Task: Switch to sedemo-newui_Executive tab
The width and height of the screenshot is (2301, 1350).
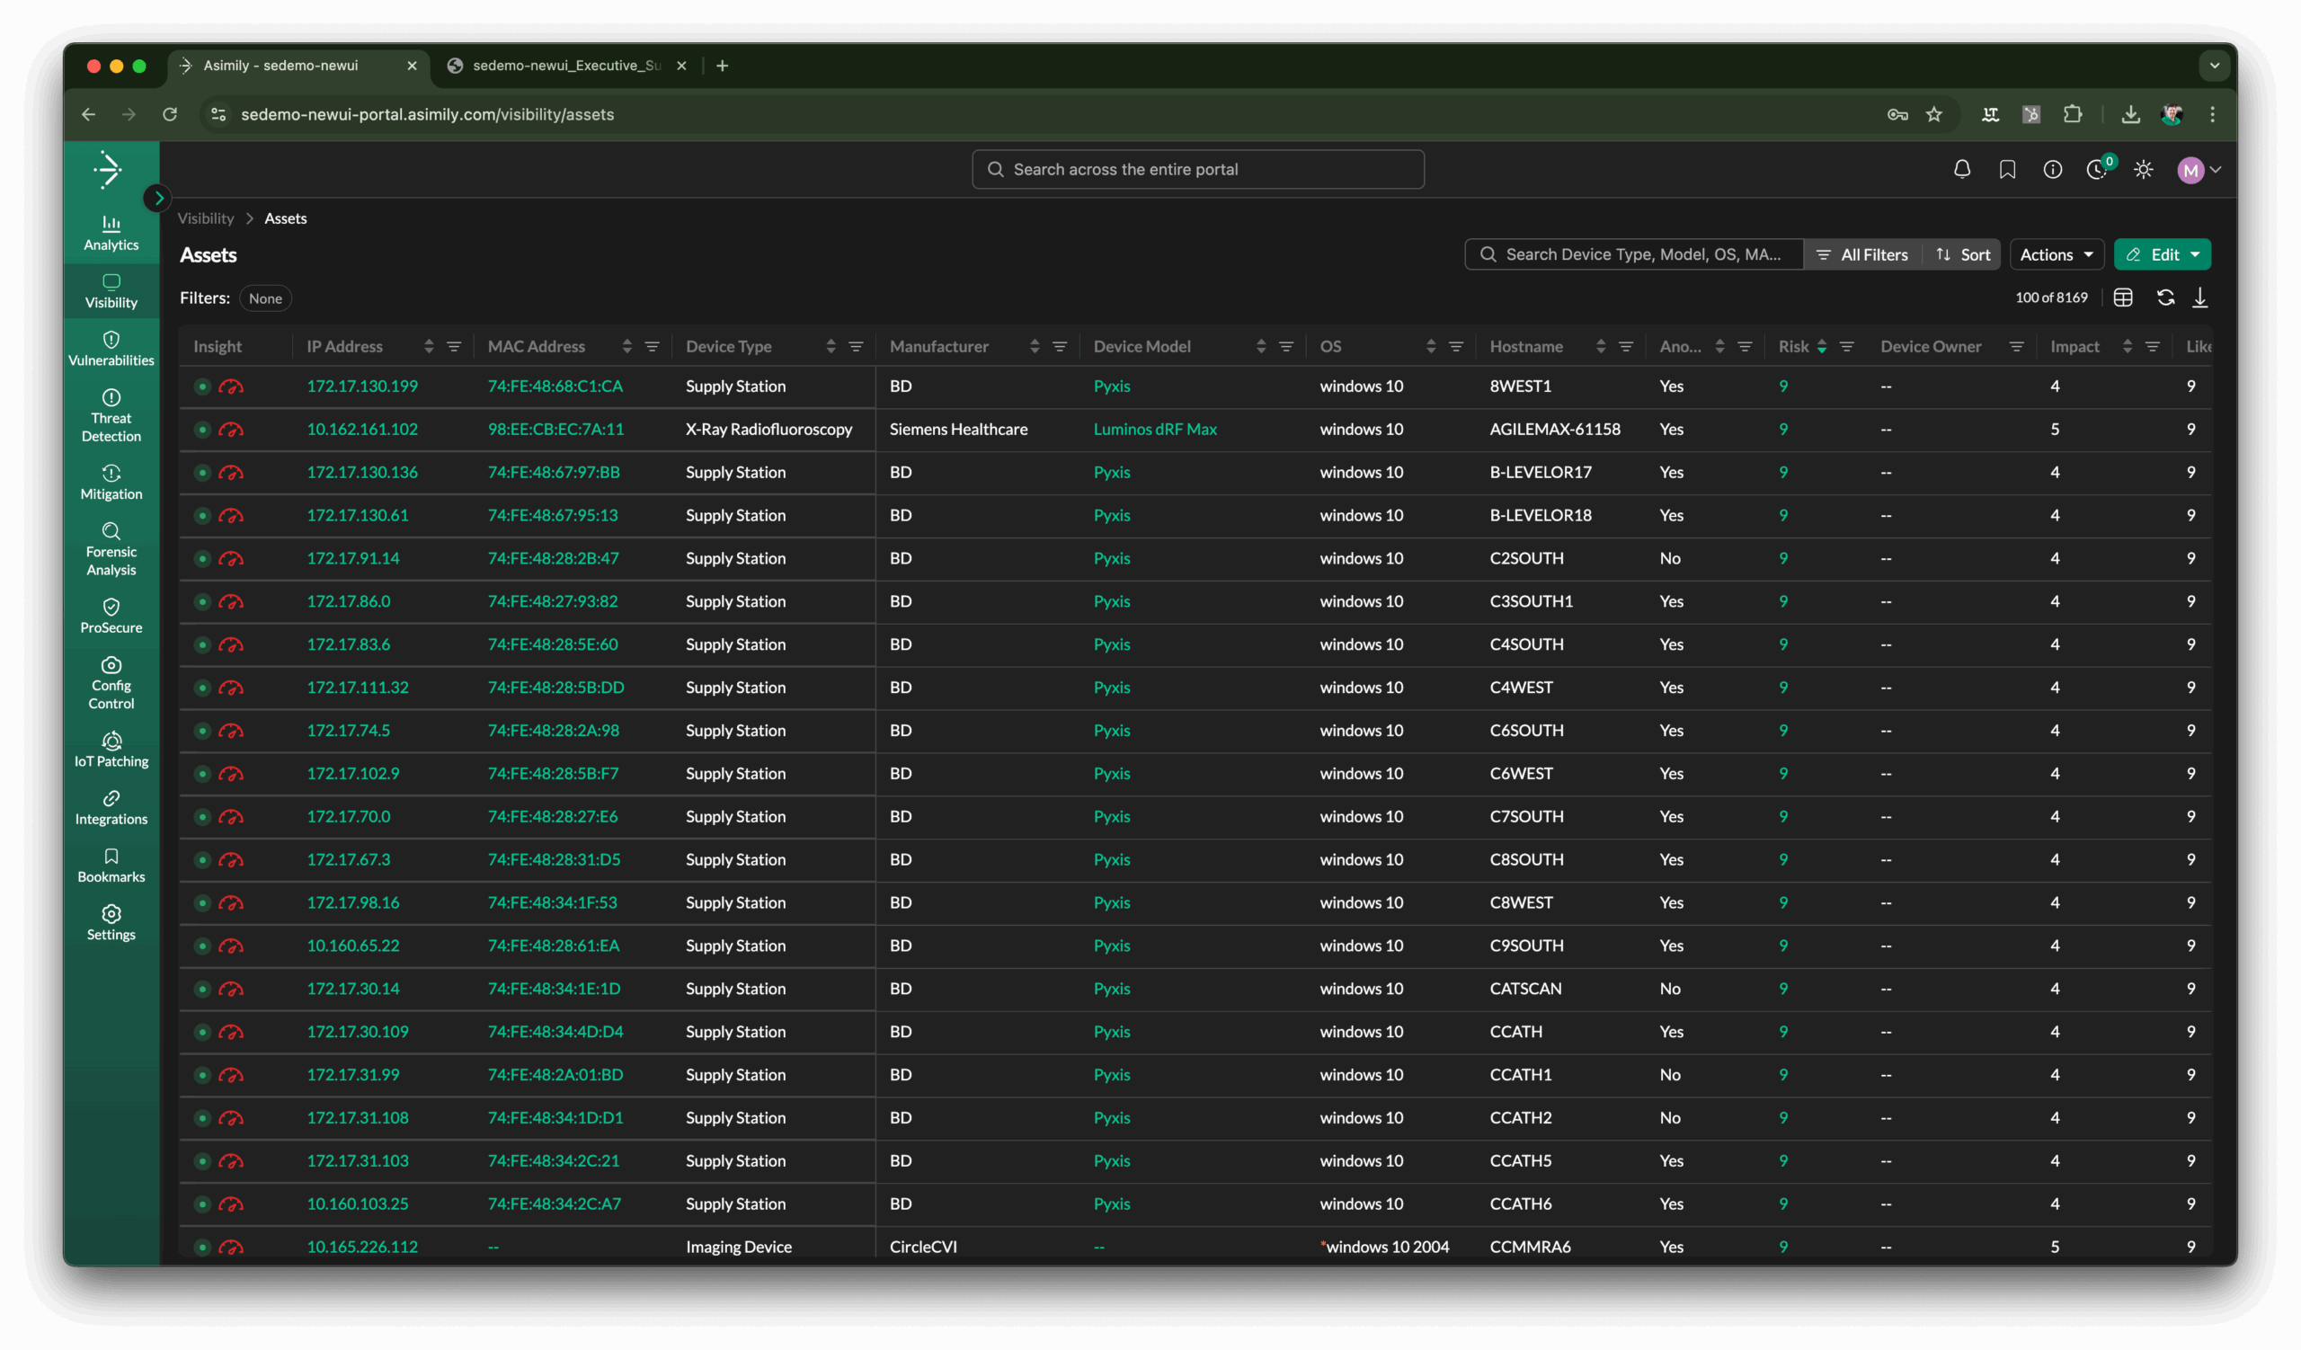Action: click(566, 66)
